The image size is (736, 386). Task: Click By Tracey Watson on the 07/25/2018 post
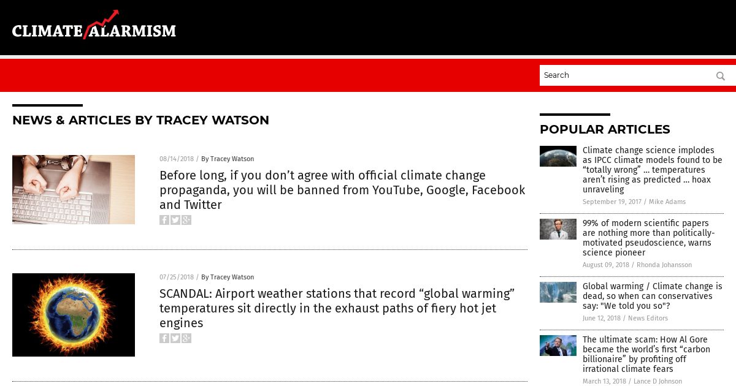click(228, 277)
